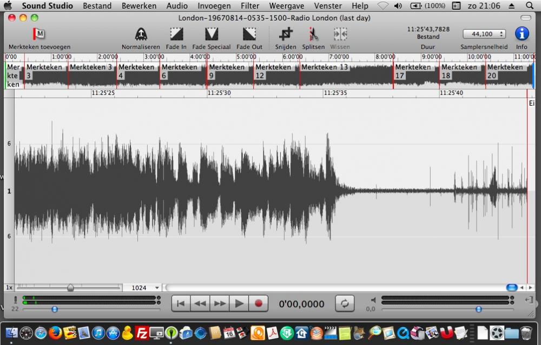Open the Invoegen menu

(214, 6)
